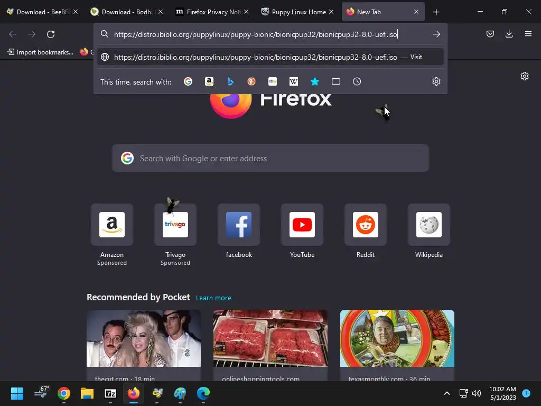The width and height of the screenshot is (541, 406).
Task: Open Save to Pocket icon
Action: pos(490,34)
